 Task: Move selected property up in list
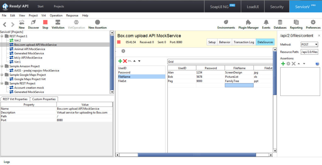[135, 61]
